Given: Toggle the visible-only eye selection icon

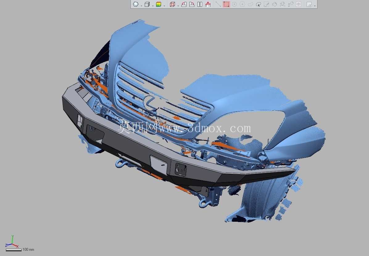Looking at the screenshot, I should (x=299, y=4).
